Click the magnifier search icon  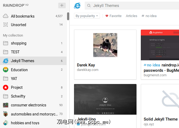pos(89,6)
